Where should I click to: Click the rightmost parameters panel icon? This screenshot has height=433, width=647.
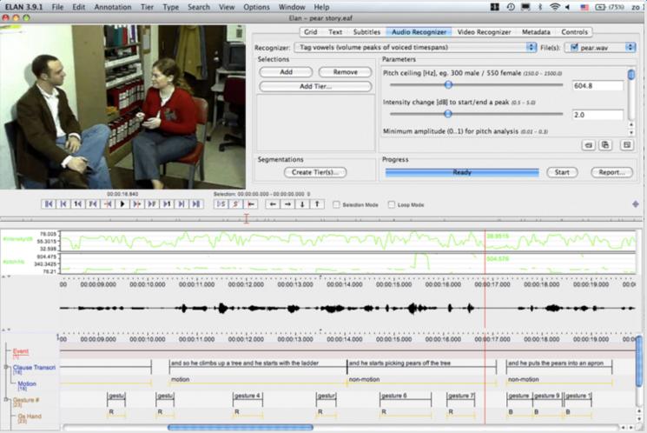(x=626, y=144)
